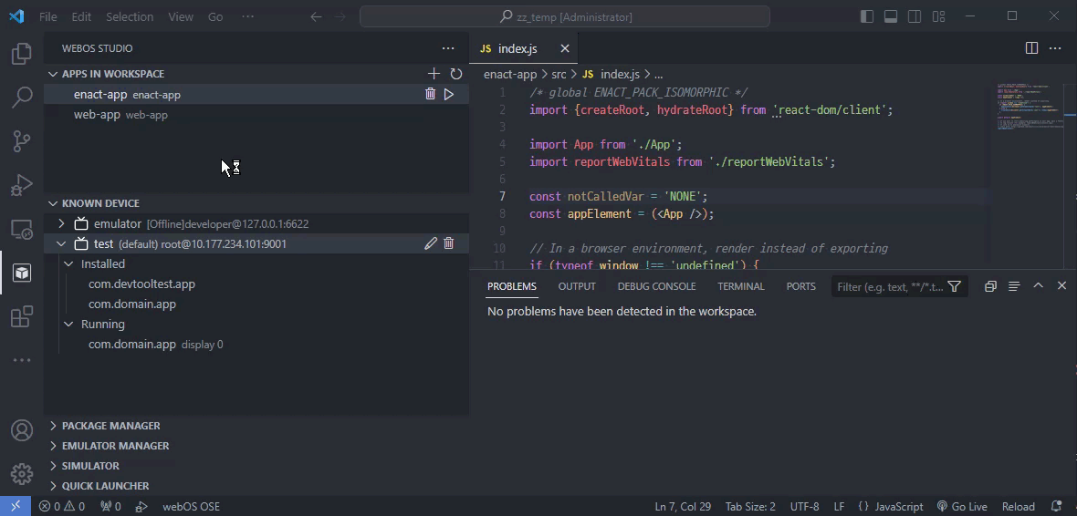Close the index.js tab
This screenshot has height=516, width=1077.
click(565, 48)
